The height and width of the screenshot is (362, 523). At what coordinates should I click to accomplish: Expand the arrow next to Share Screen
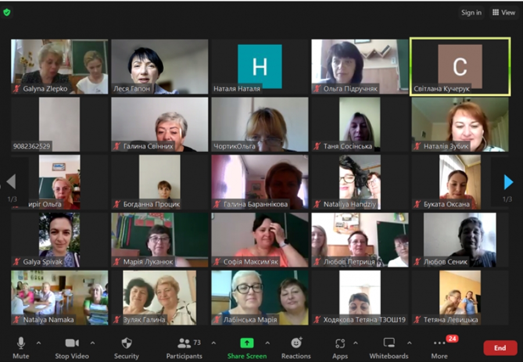(267, 343)
